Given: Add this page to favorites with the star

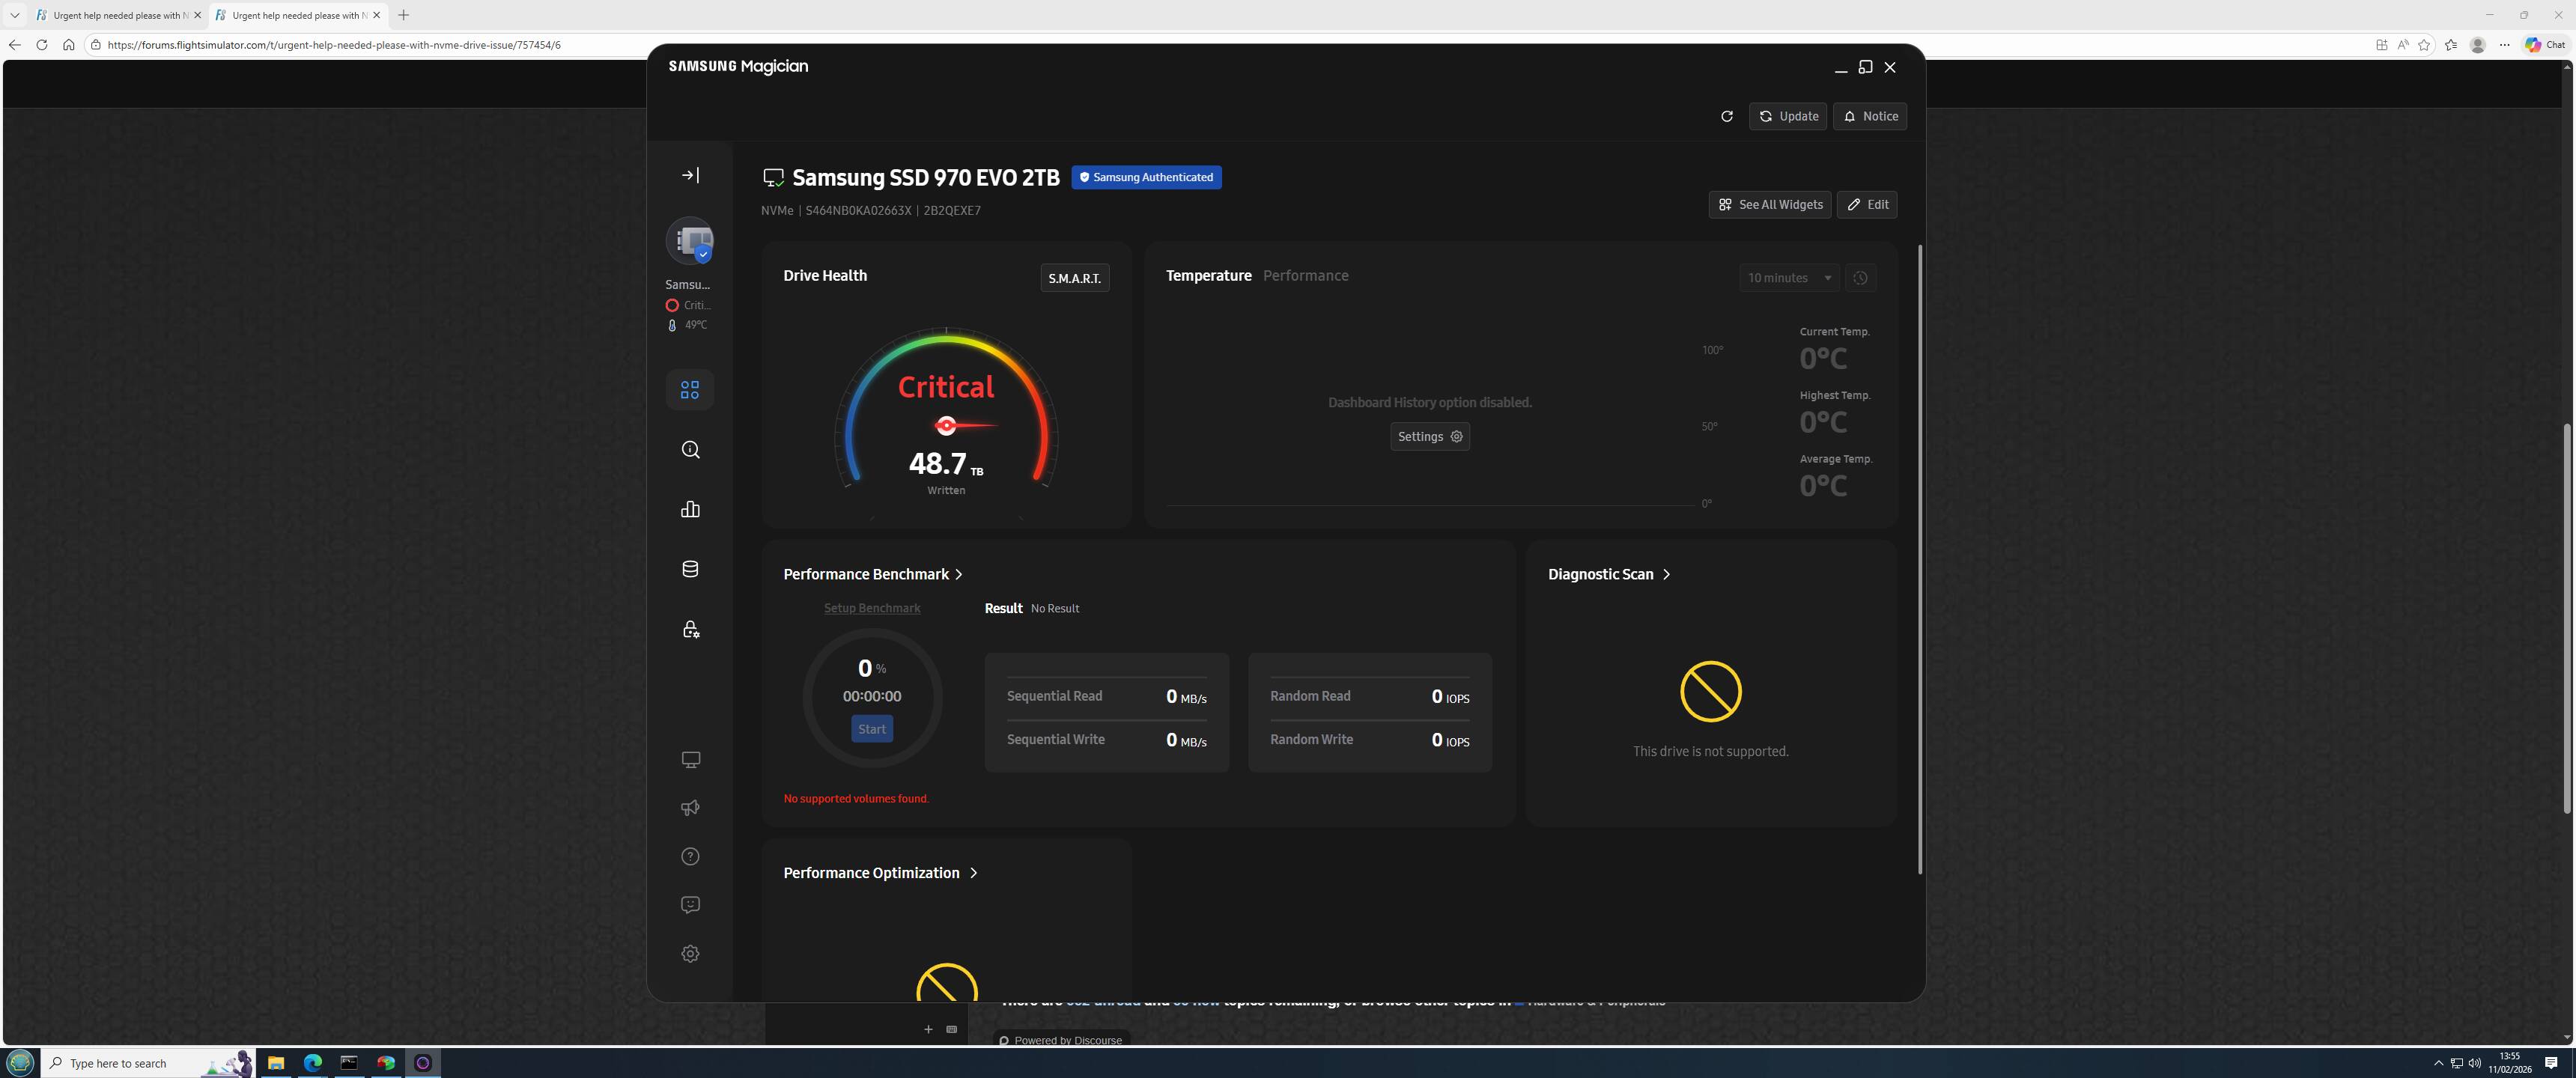Looking at the screenshot, I should point(2424,45).
